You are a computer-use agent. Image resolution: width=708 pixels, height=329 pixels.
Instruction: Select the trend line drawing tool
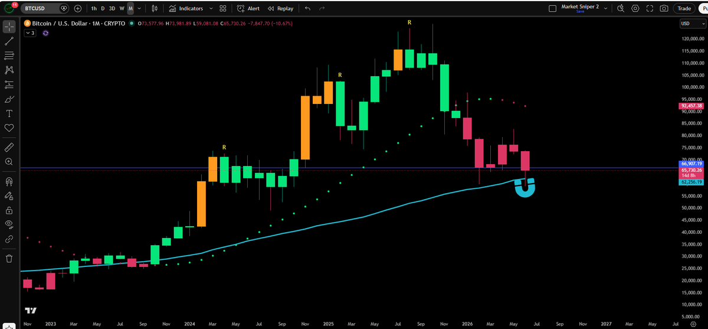click(9, 41)
